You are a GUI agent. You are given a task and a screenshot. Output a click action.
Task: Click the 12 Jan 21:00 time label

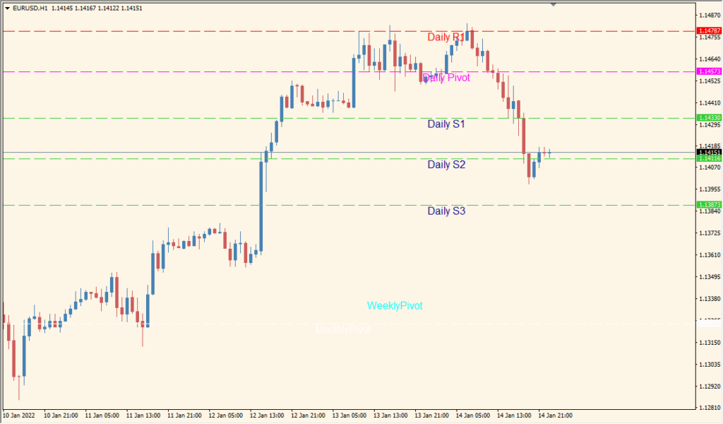point(308,416)
